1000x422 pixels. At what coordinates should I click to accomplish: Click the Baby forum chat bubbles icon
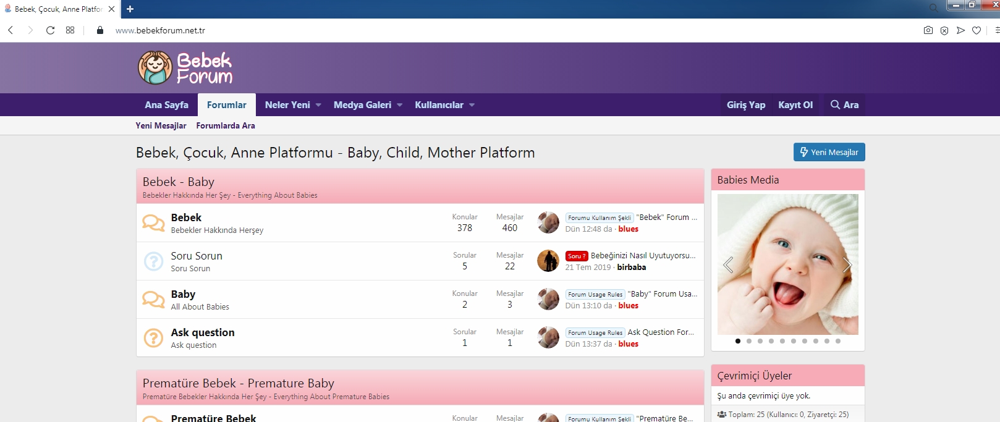coord(153,299)
